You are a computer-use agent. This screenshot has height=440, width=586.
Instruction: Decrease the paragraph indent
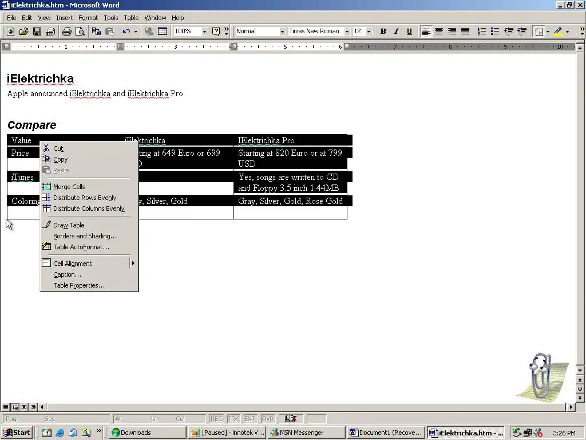509,32
